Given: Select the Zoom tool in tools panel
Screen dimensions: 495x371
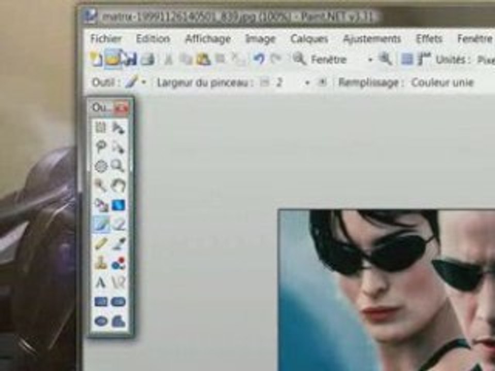Looking at the screenshot, I should point(119,166).
